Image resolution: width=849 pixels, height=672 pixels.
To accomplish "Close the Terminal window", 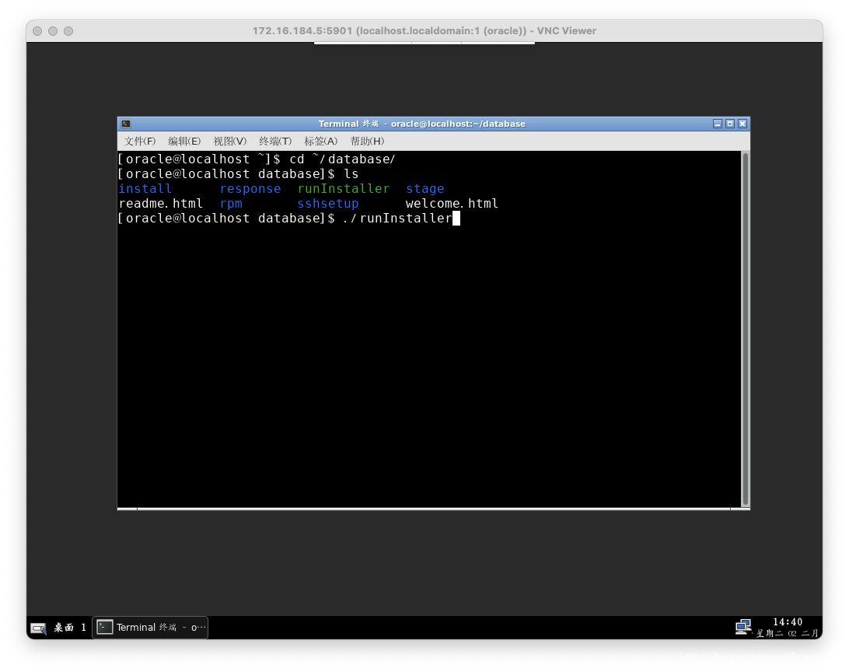I will [742, 124].
